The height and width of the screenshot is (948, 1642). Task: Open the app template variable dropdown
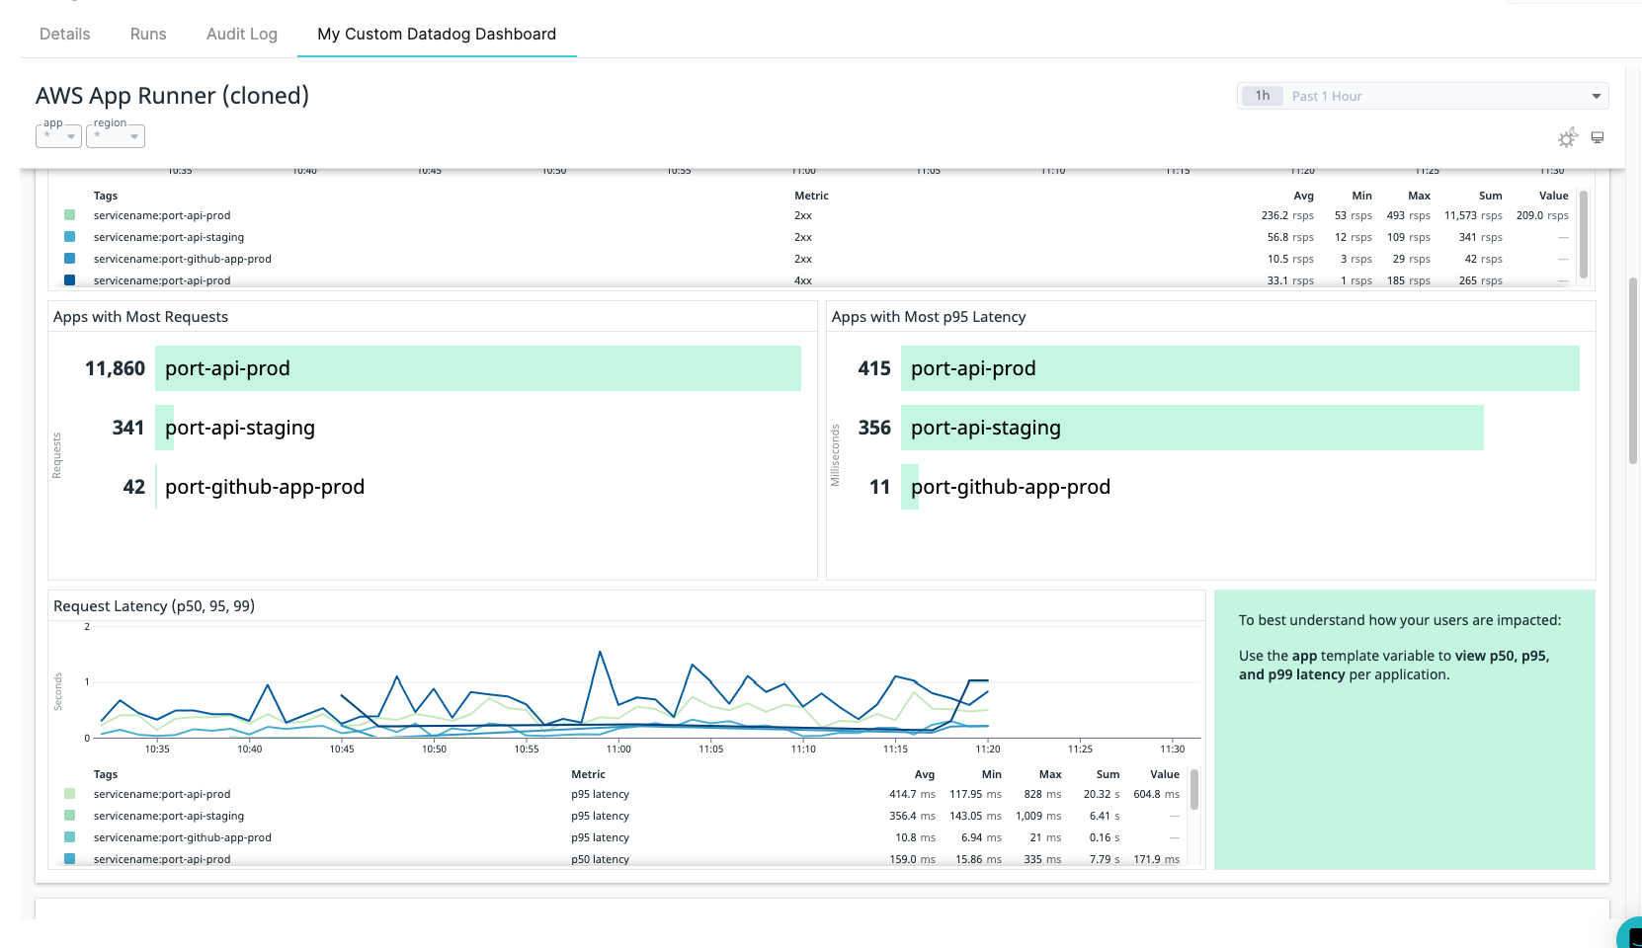[58, 136]
